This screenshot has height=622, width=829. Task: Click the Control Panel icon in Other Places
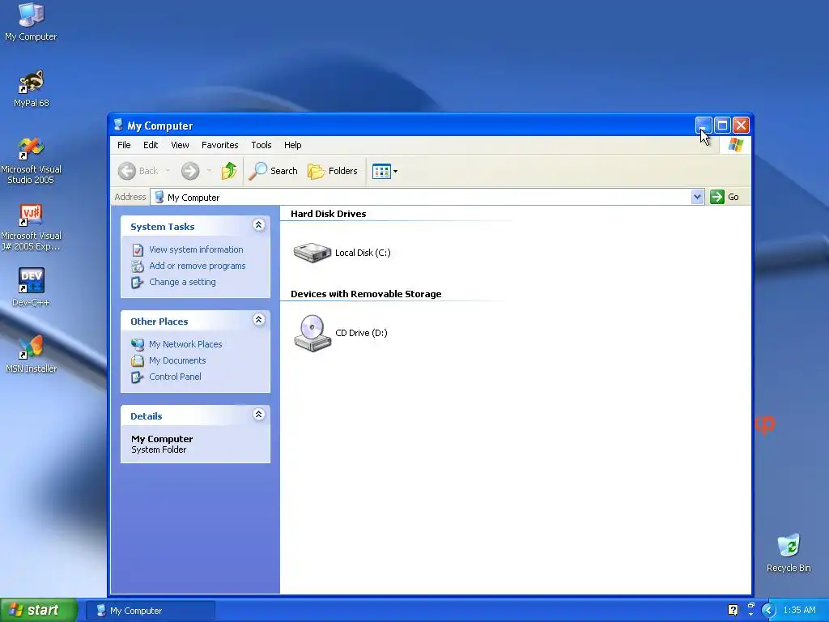(138, 377)
